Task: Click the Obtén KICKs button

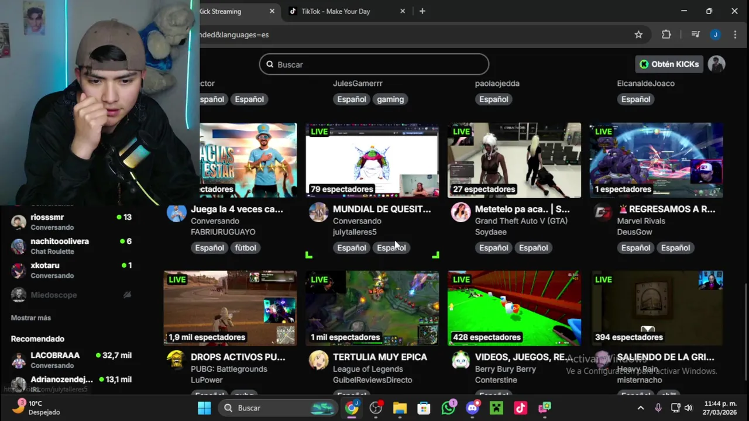Action: pyautogui.click(x=669, y=64)
